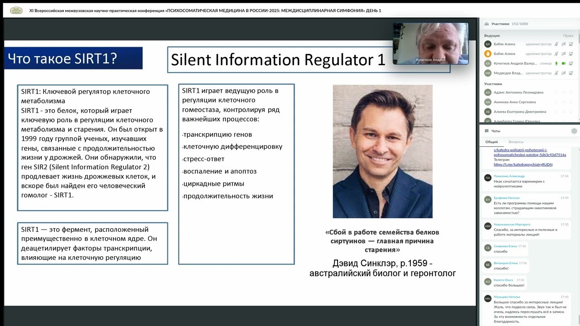
Task: Click sender name Новомлинская Маргарита in chat
Action: coord(512,224)
